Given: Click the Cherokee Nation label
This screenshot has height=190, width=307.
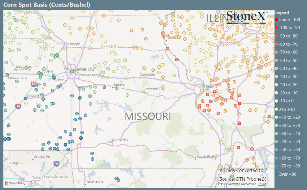Looking at the screenshot, I should click(56, 177).
